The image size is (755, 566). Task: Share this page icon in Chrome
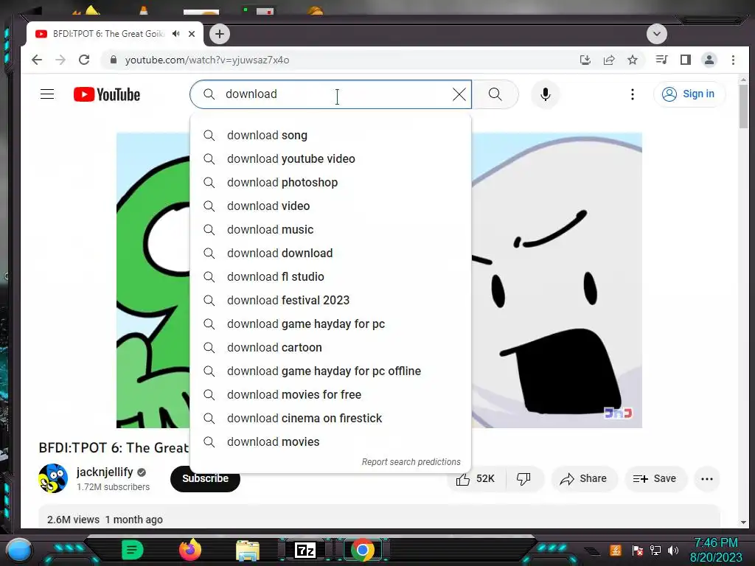609,60
